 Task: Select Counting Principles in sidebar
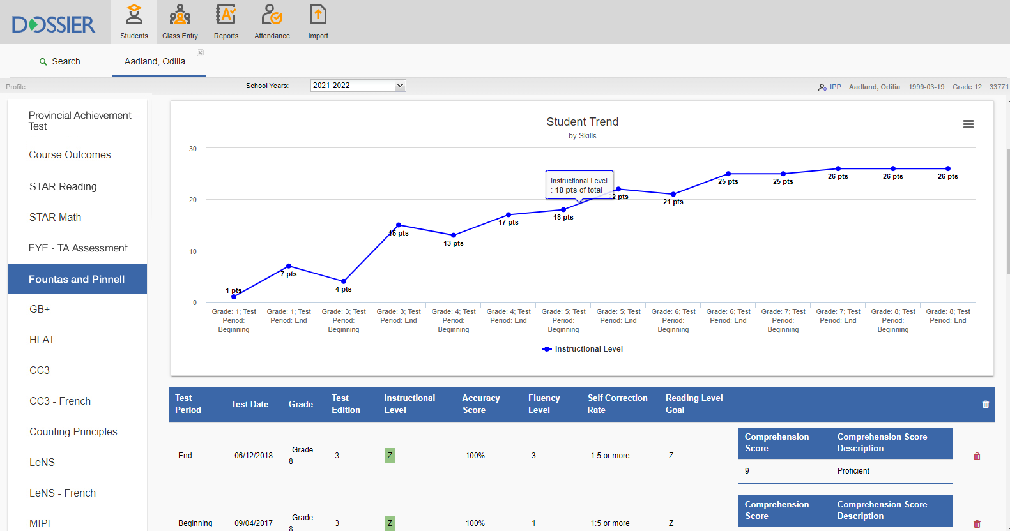73,431
